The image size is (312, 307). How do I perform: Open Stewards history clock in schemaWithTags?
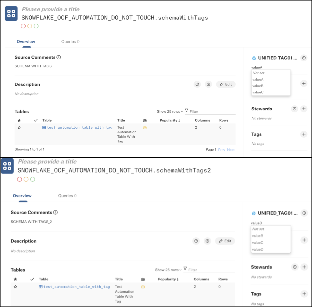(294, 109)
